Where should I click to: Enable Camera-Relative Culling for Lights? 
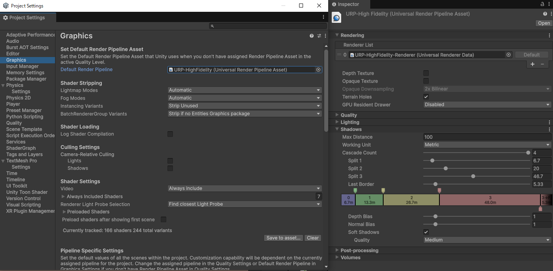[170, 161]
